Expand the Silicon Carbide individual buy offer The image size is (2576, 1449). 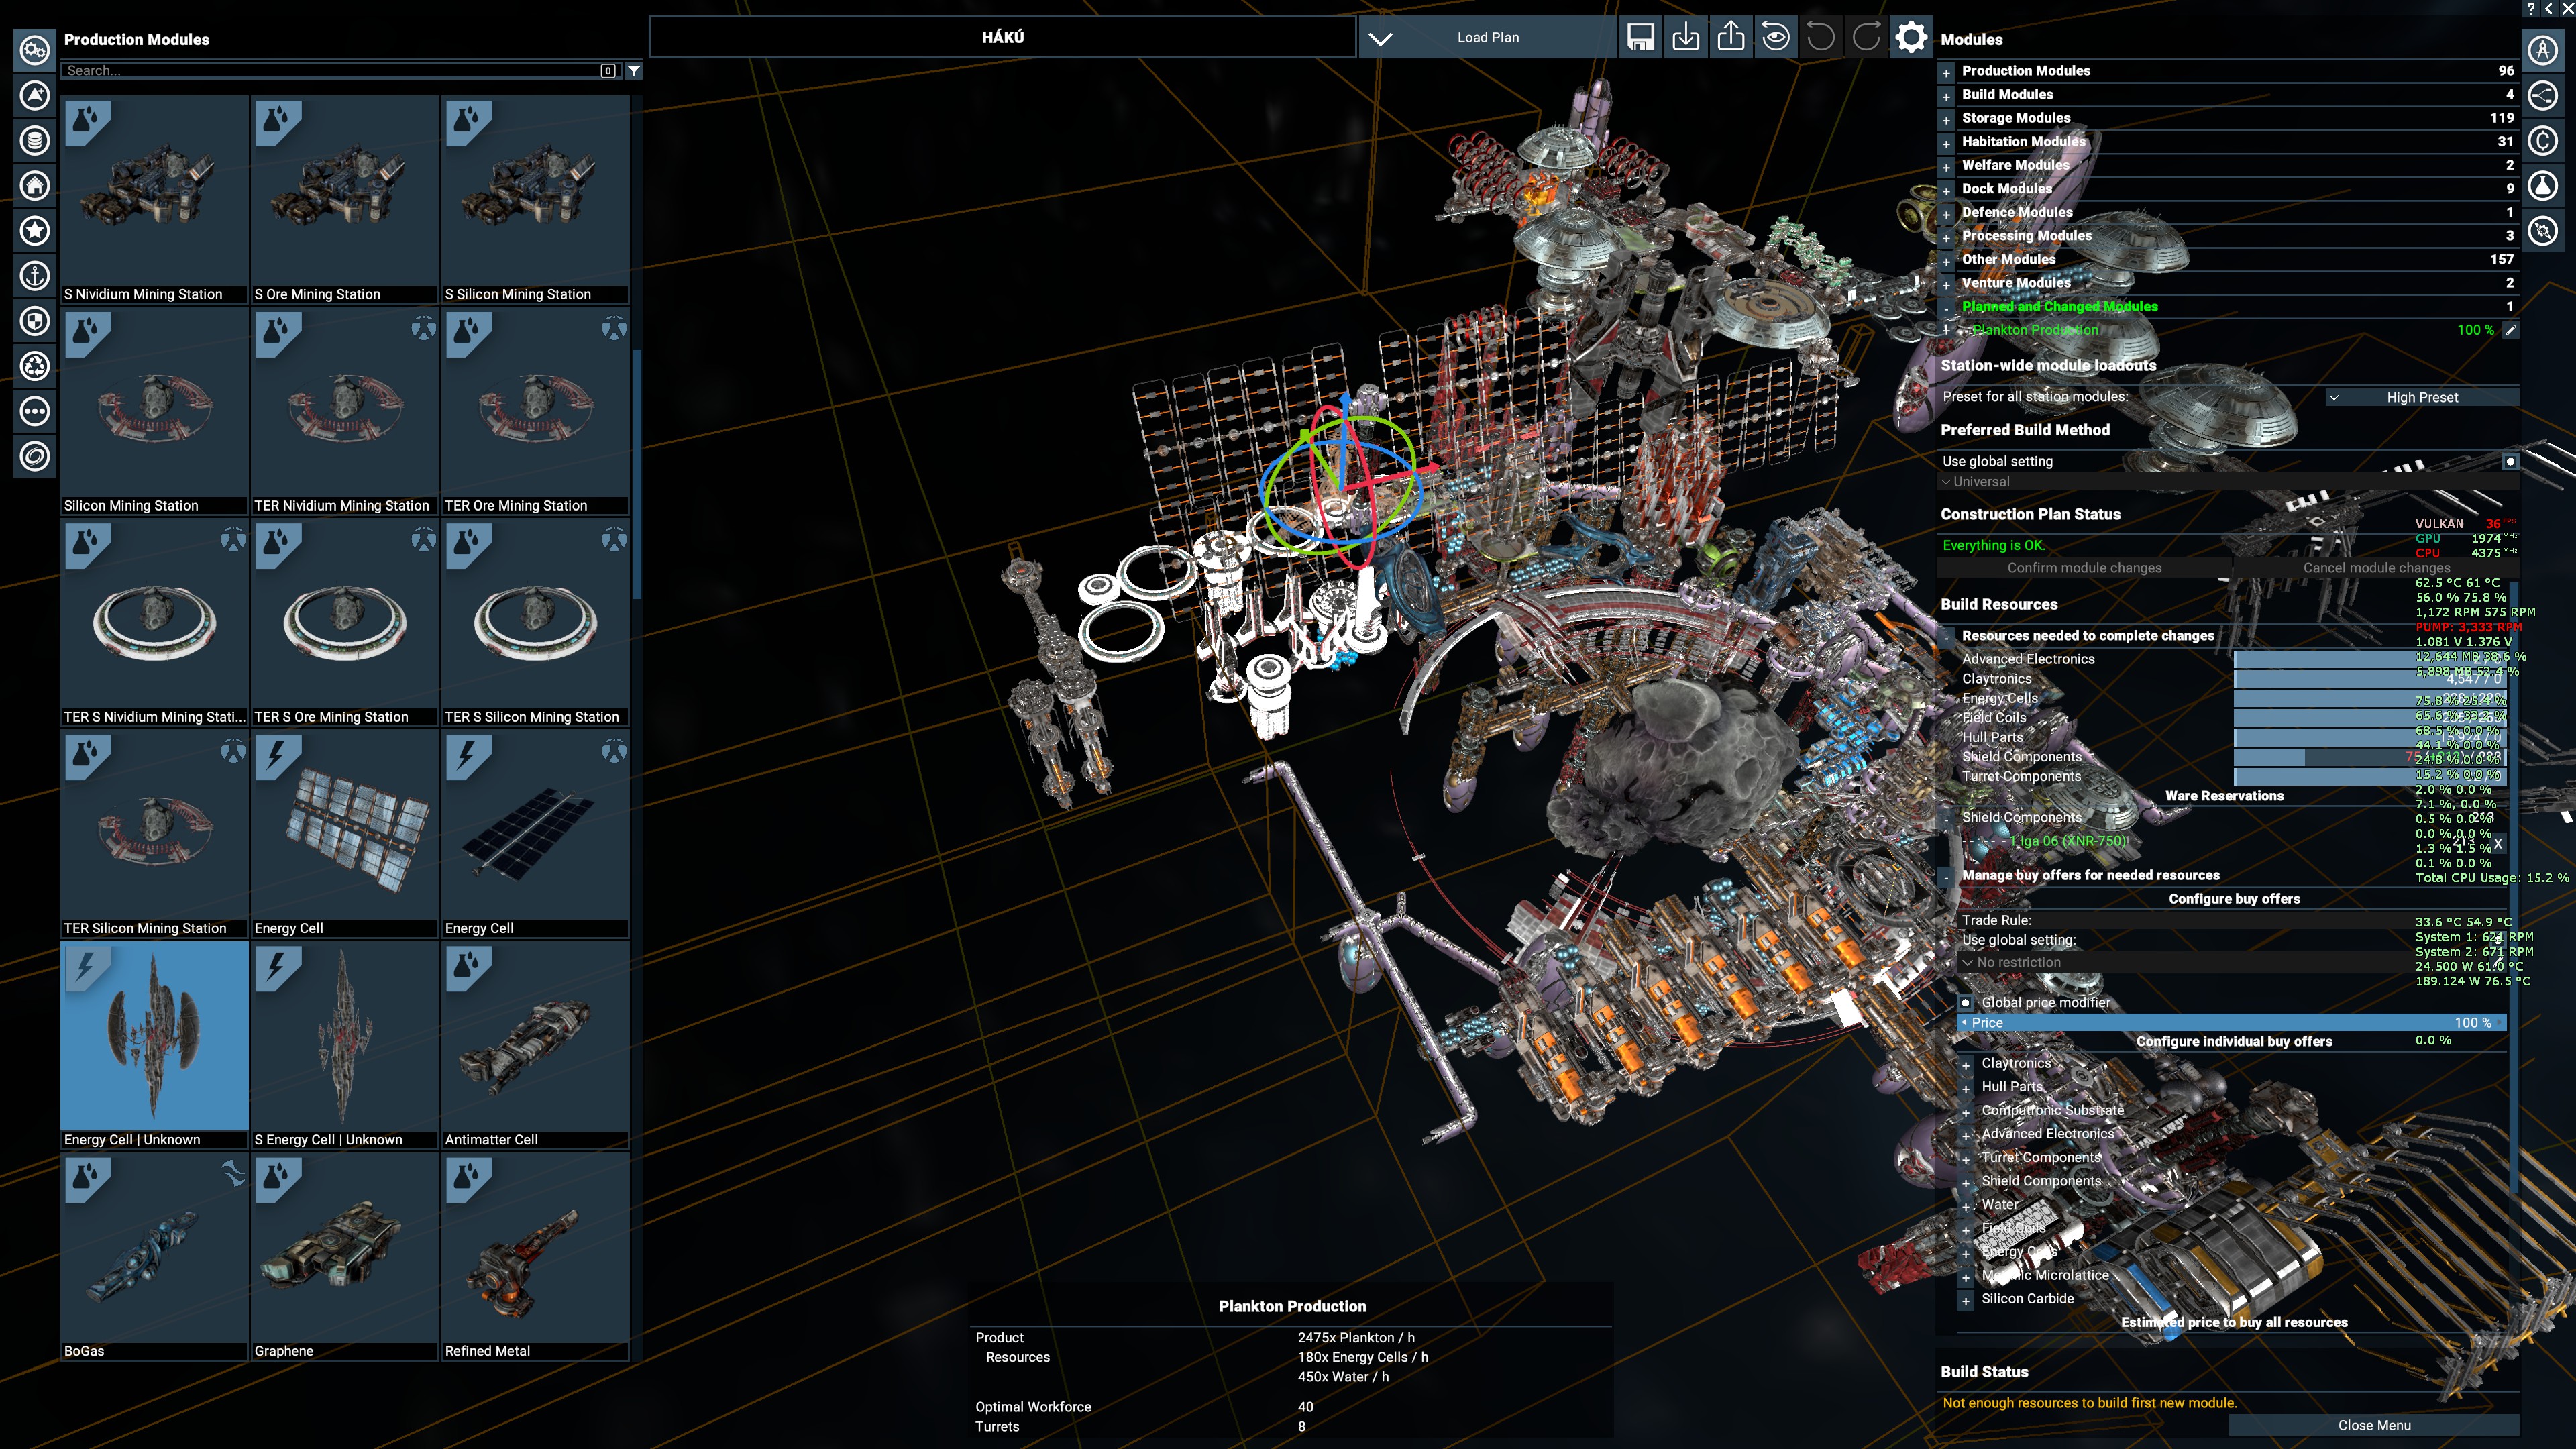pos(1966,1300)
